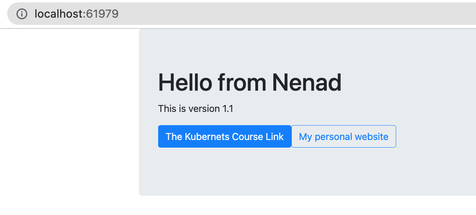Click the word Nenad in the heading
Image resolution: width=476 pixels, height=215 pixels.
point(307,83)
